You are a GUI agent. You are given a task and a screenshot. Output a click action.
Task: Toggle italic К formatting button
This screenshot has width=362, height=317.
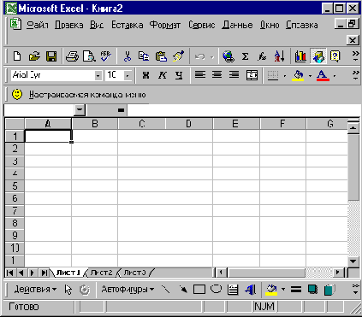coord(163,75)
